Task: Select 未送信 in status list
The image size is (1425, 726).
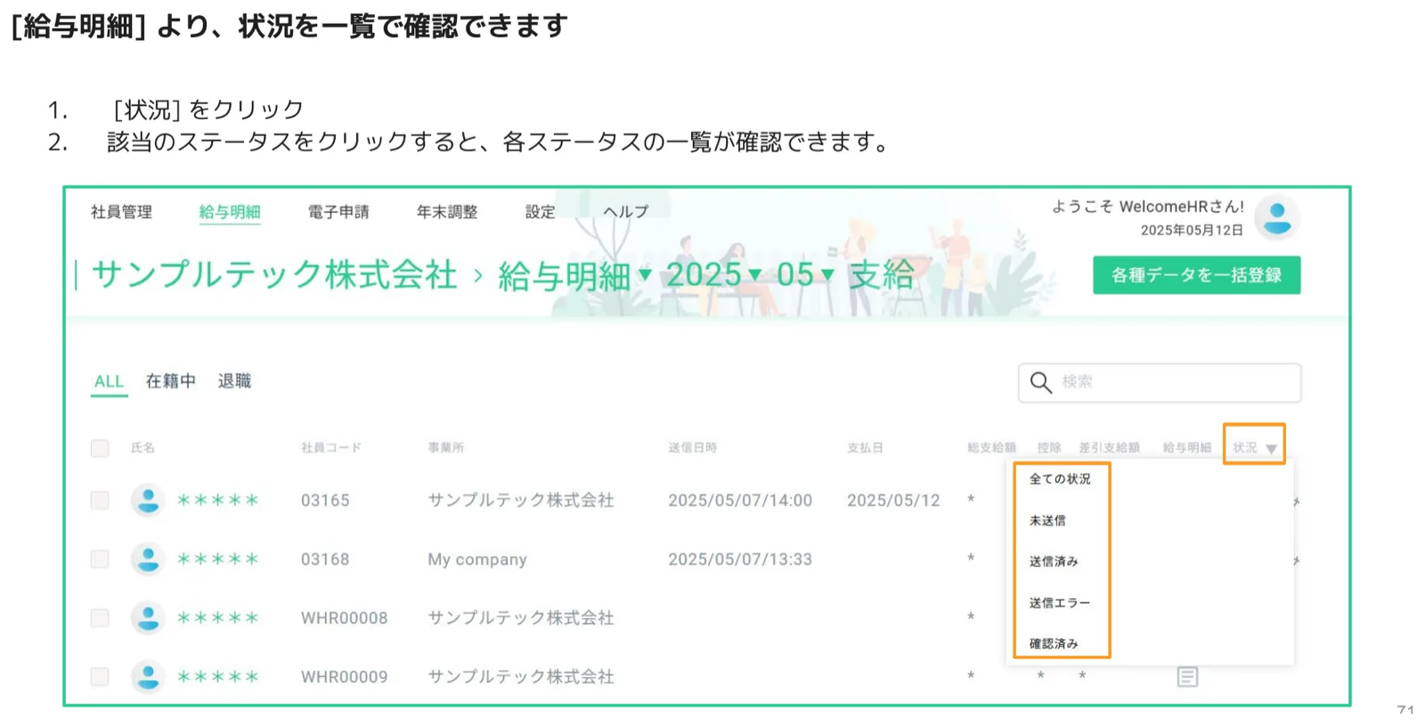Action: coord(1047,521)
